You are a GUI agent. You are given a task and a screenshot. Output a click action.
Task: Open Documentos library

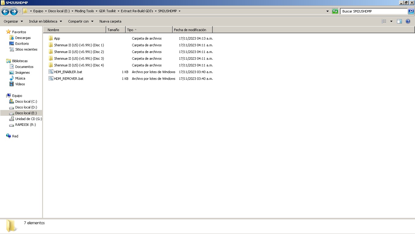point(24,67)
